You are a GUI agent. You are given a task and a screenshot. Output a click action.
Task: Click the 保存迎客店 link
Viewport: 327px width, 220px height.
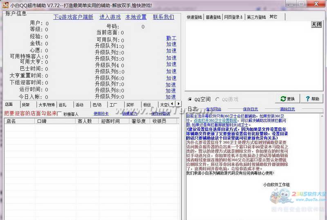pyautogui.click(x=161, y=113)
